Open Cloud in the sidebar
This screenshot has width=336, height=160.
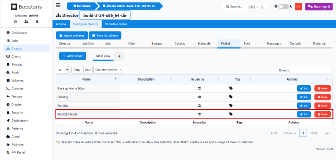point(26,136)
